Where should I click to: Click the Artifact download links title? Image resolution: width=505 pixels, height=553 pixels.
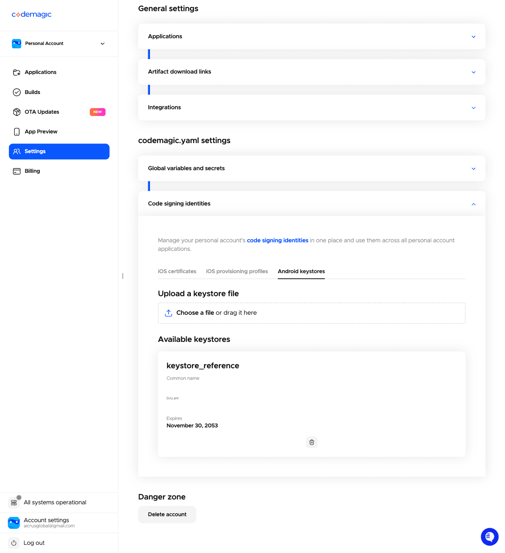tap(179, 72)
